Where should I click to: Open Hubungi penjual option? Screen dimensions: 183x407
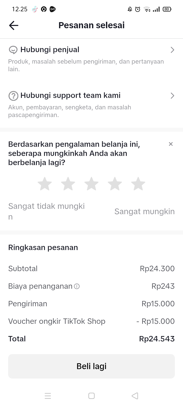tap(50, 50)
